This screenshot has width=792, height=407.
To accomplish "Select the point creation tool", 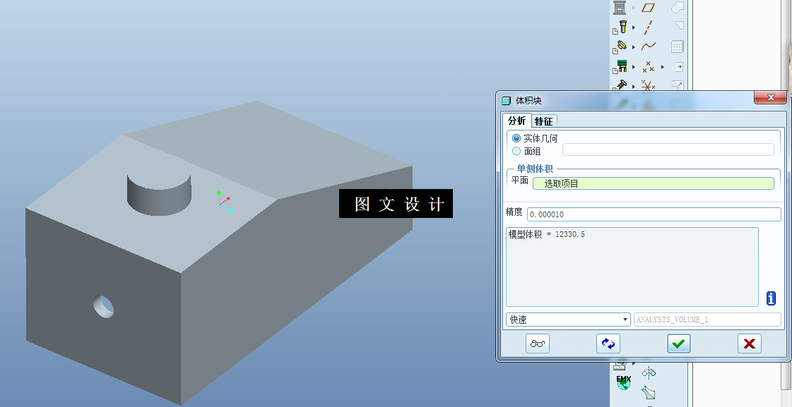I will 649,67.
